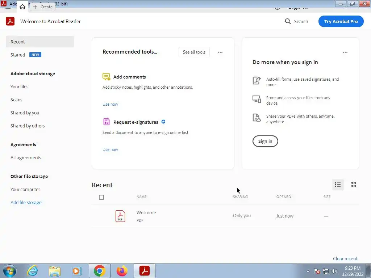Click the SHARING column header
The width and height of the screenshot is (371, 278).
pos(240,197)
